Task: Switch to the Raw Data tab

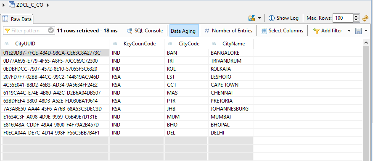Action: click(17, 19)
